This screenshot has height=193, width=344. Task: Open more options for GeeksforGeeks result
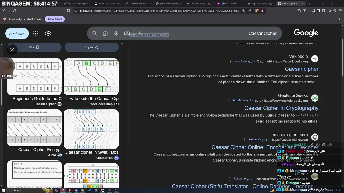[228, 101]
